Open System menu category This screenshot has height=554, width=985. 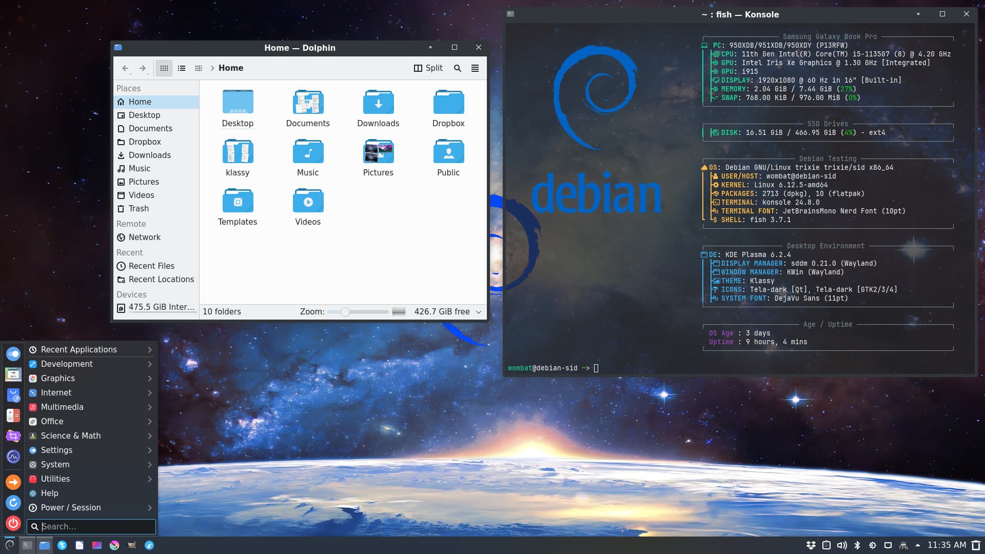pos(91,465)
